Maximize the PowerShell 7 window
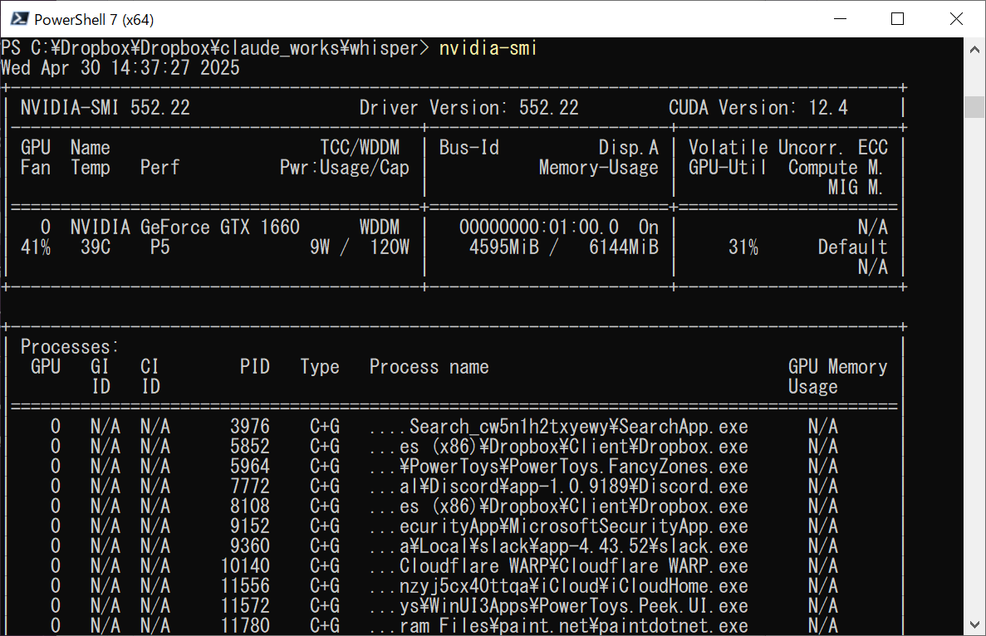 pos(898,19)
